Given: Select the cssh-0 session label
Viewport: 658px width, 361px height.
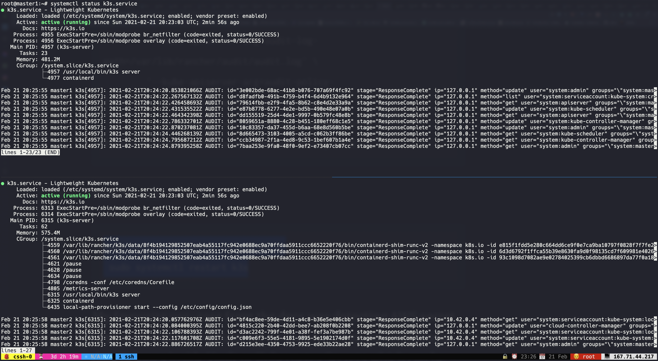Looking at the screenshot, I should point(22,357).
